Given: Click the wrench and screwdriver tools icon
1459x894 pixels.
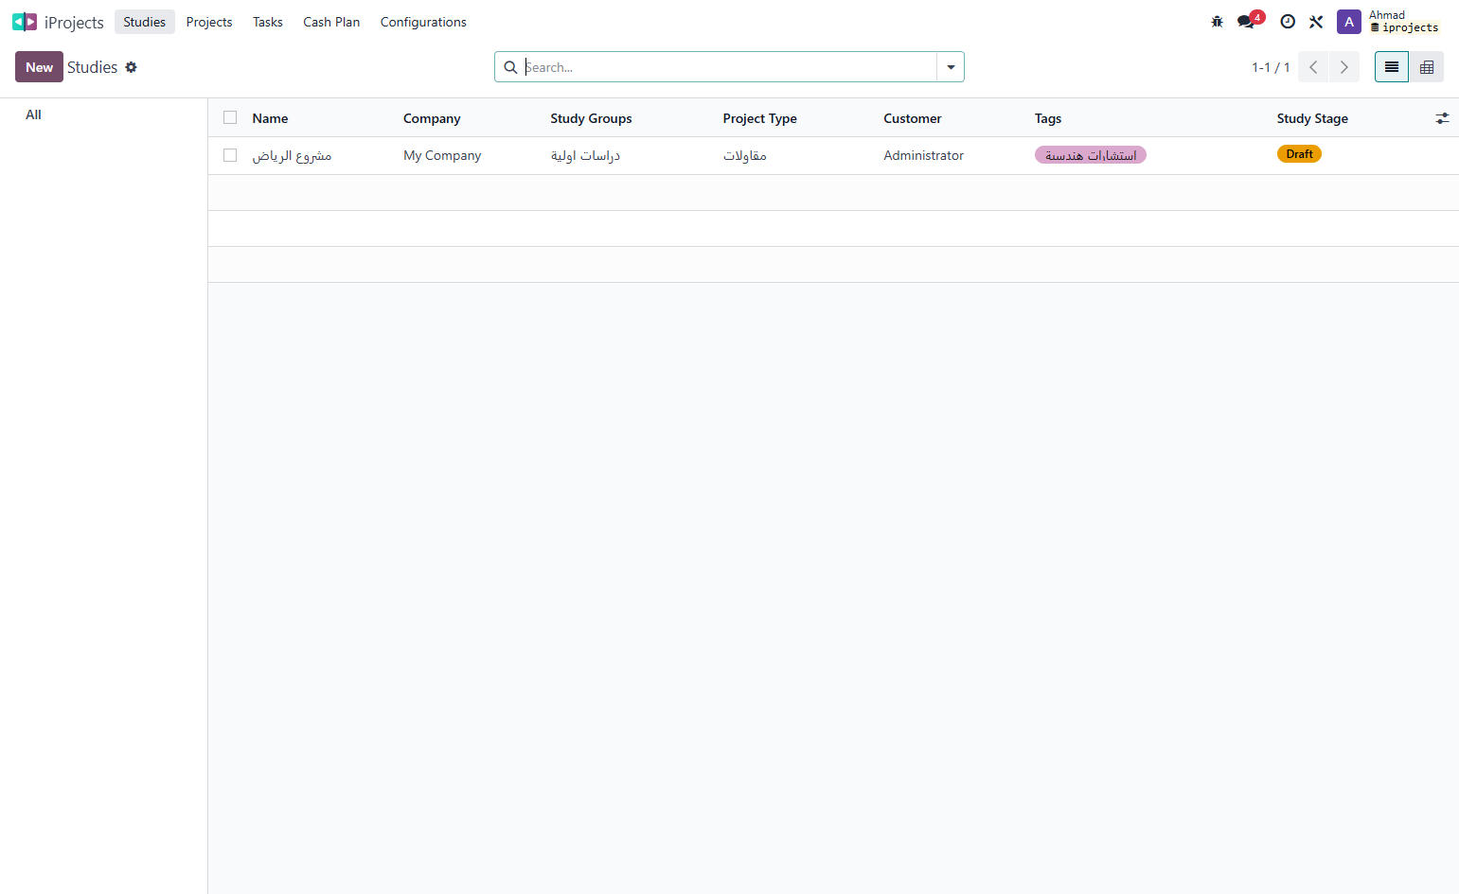Looking at the screenshot, I should pyautogui.click(x=1316, y=22).
